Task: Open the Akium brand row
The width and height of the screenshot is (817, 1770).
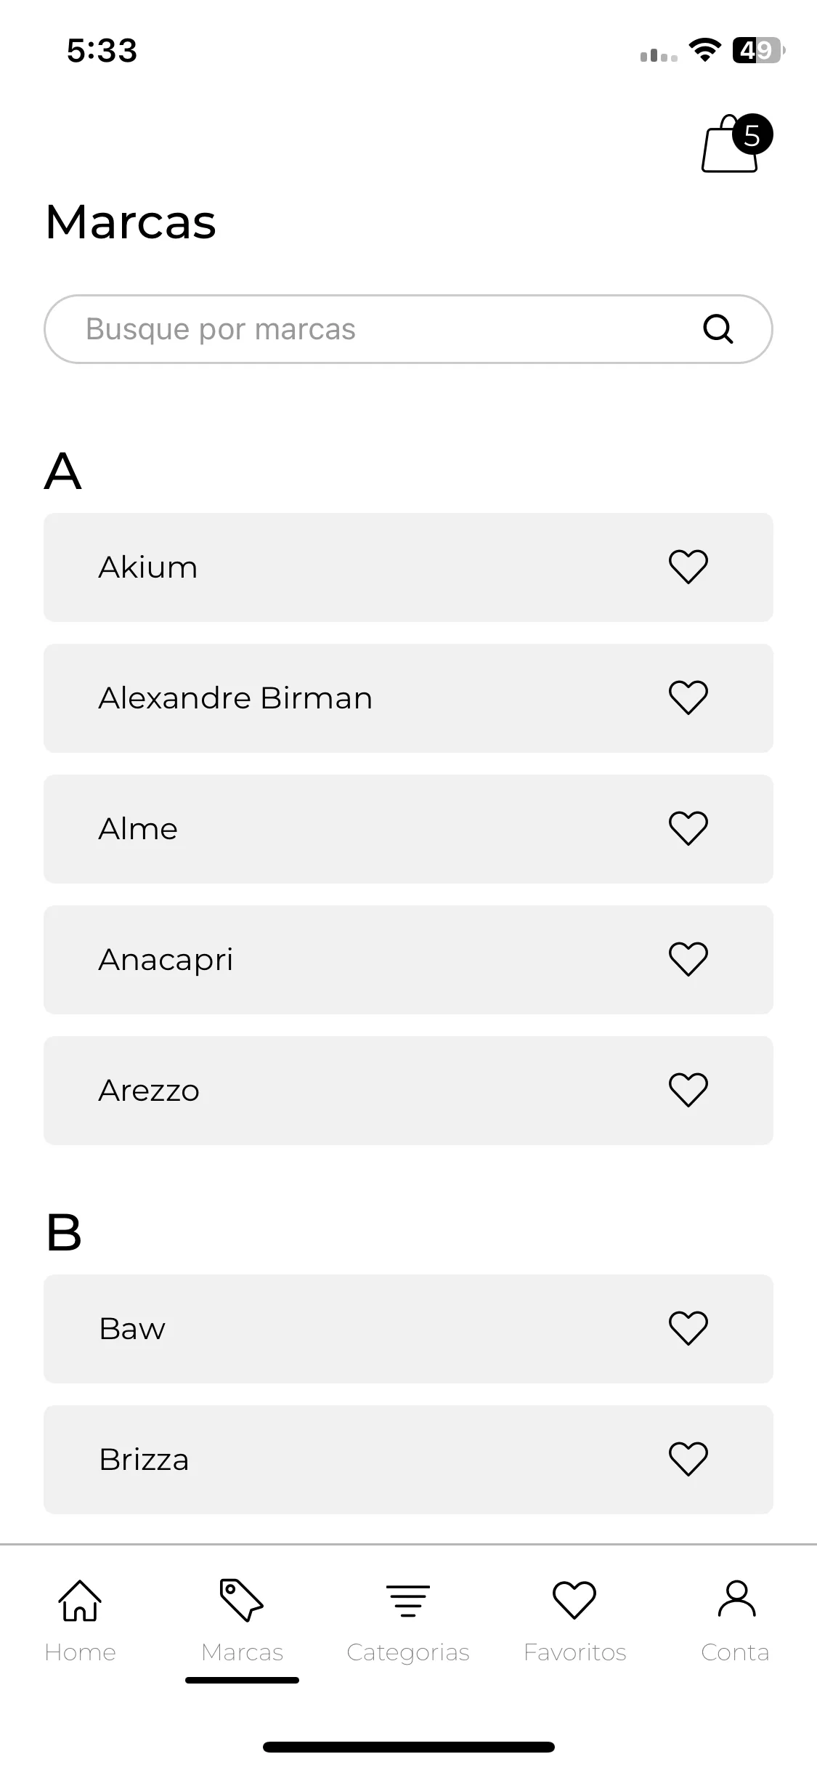Action: [x=408, y=567]
